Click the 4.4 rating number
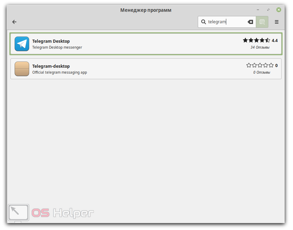 275,40
